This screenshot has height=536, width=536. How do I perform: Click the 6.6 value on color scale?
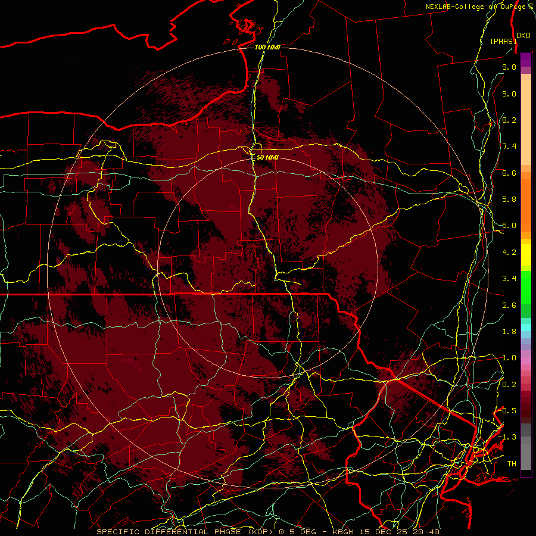pos(509,173)
